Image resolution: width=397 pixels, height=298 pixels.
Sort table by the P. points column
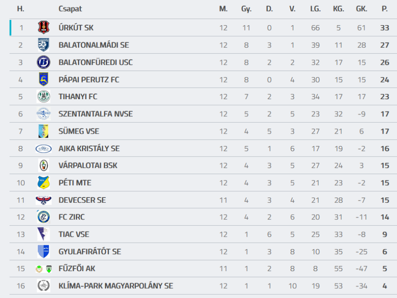[385, 9]
